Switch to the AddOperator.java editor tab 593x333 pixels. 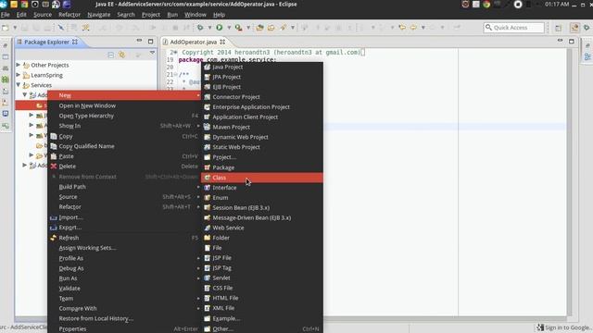[194, 42]
